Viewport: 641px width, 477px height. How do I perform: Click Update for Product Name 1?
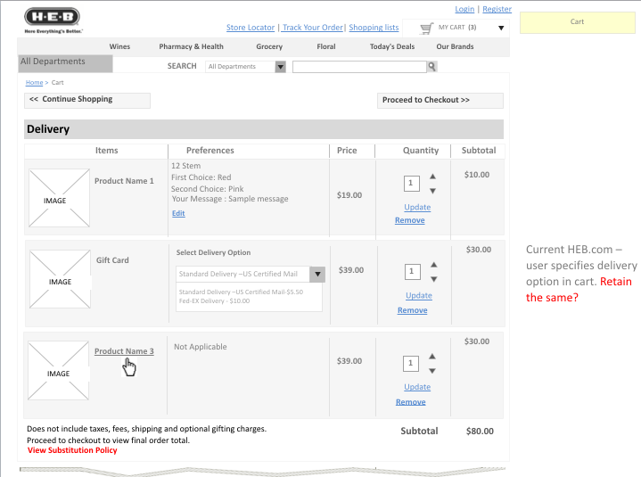(417, 207)
